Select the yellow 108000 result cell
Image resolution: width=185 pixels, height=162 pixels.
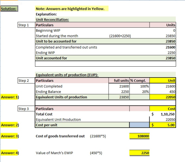(139, 136)
